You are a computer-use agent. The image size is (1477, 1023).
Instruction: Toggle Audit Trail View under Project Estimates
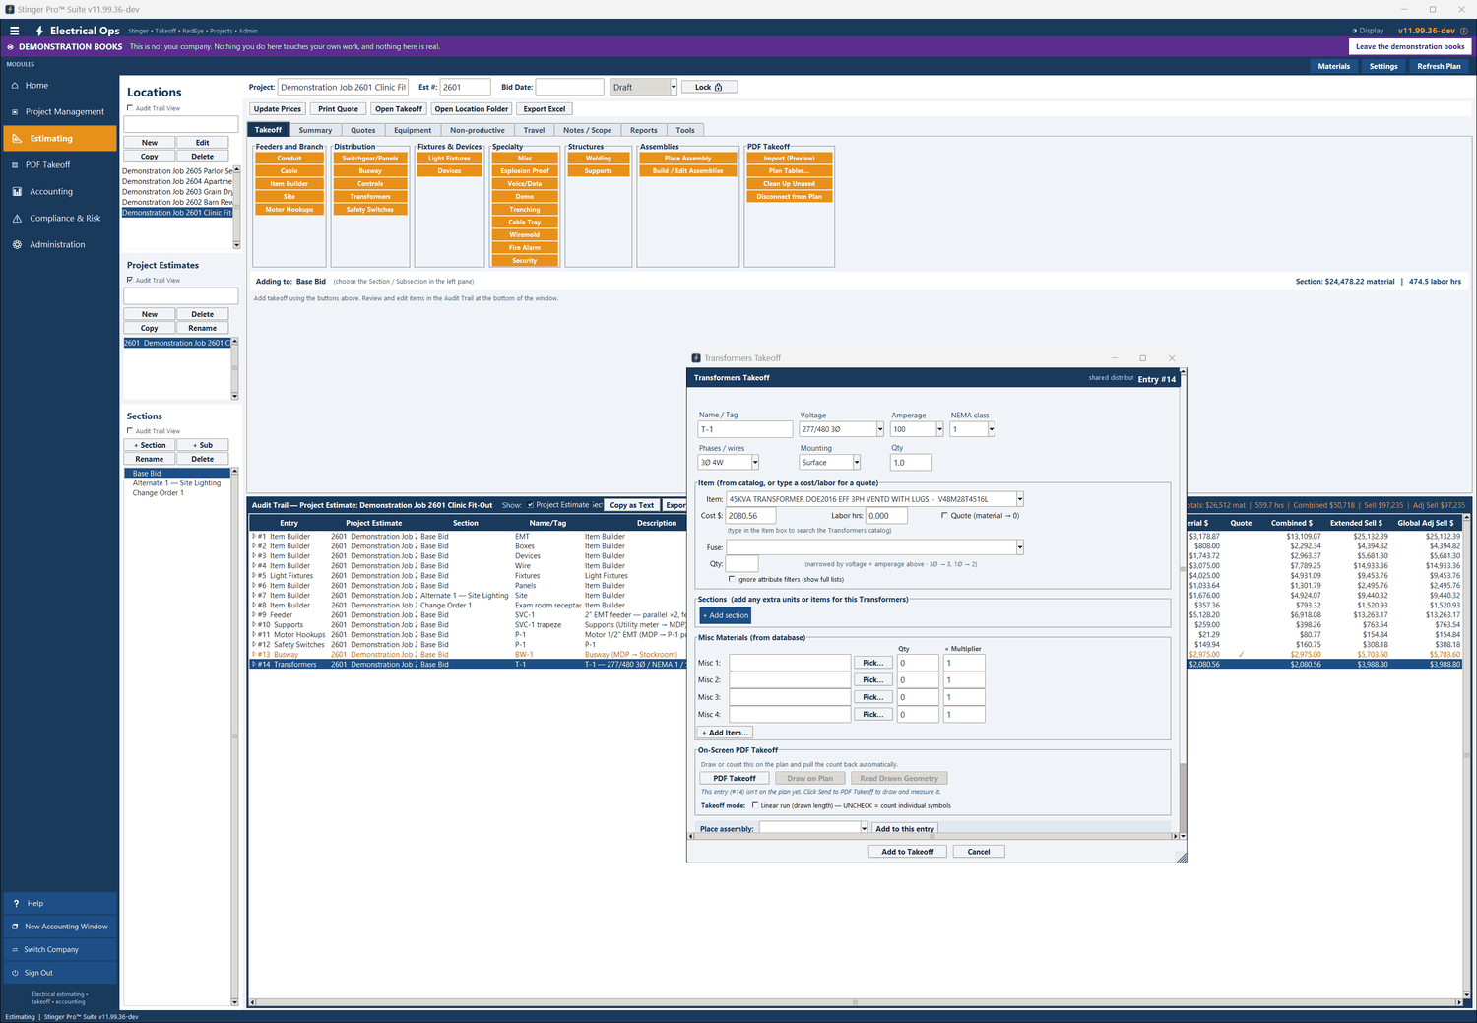[130, 280]
